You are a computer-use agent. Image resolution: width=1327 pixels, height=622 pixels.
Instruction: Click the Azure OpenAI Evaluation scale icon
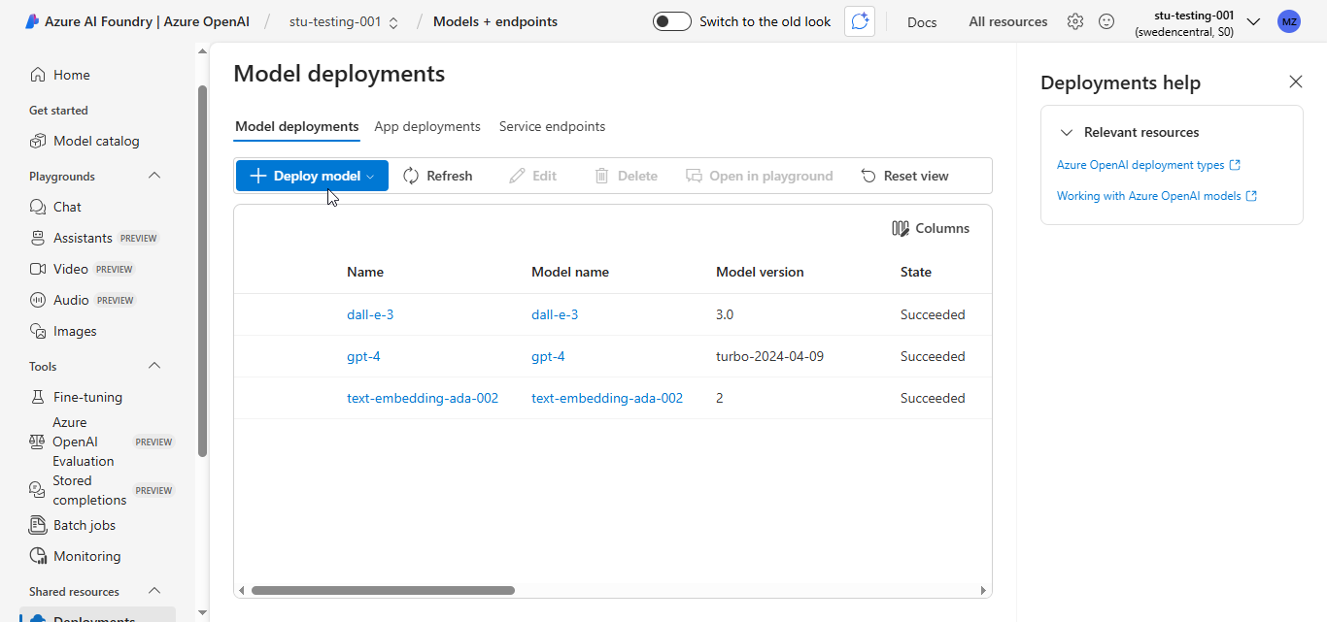point(38,442)
